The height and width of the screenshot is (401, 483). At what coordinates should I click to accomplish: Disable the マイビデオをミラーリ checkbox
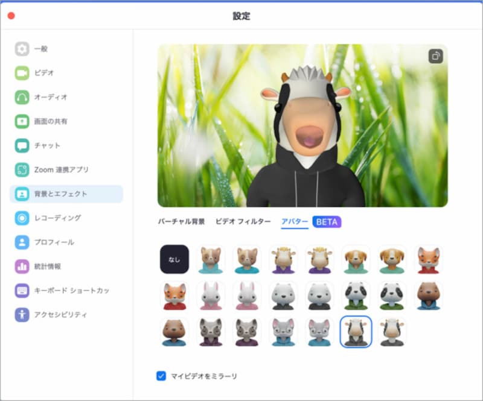(160, 377)
